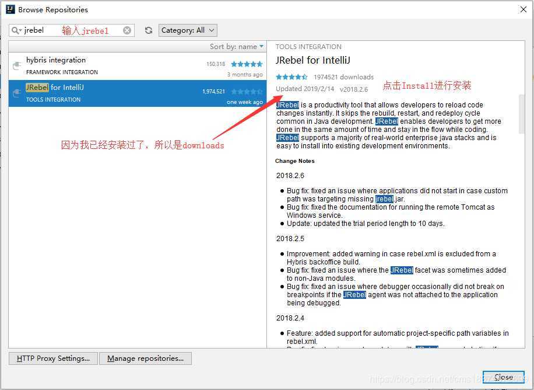Click the 'one week ago' label
The height and width of the screenshot is (390, 534).
(x=245, y=102)
